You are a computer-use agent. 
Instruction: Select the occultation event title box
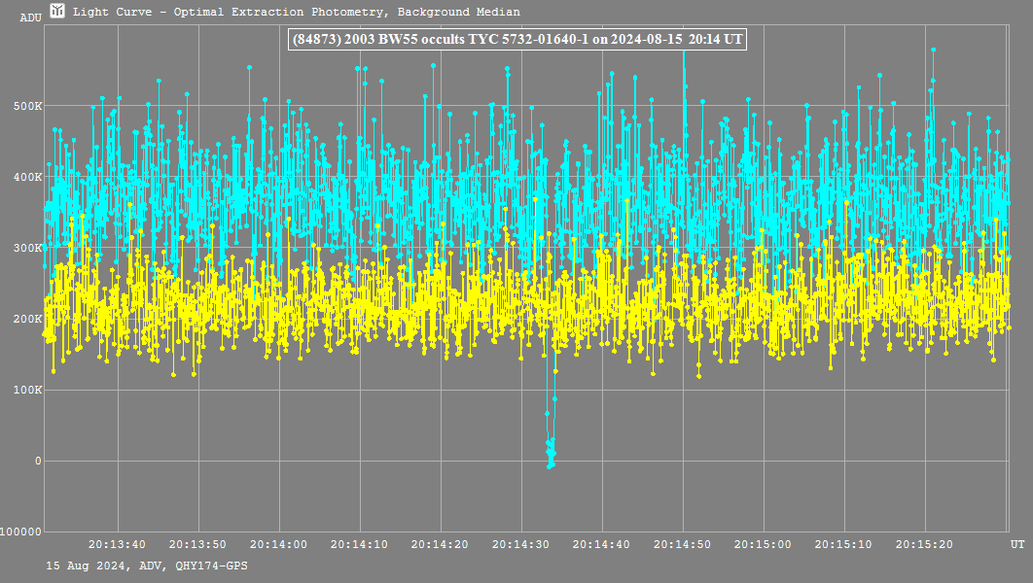tap(517, 40)
